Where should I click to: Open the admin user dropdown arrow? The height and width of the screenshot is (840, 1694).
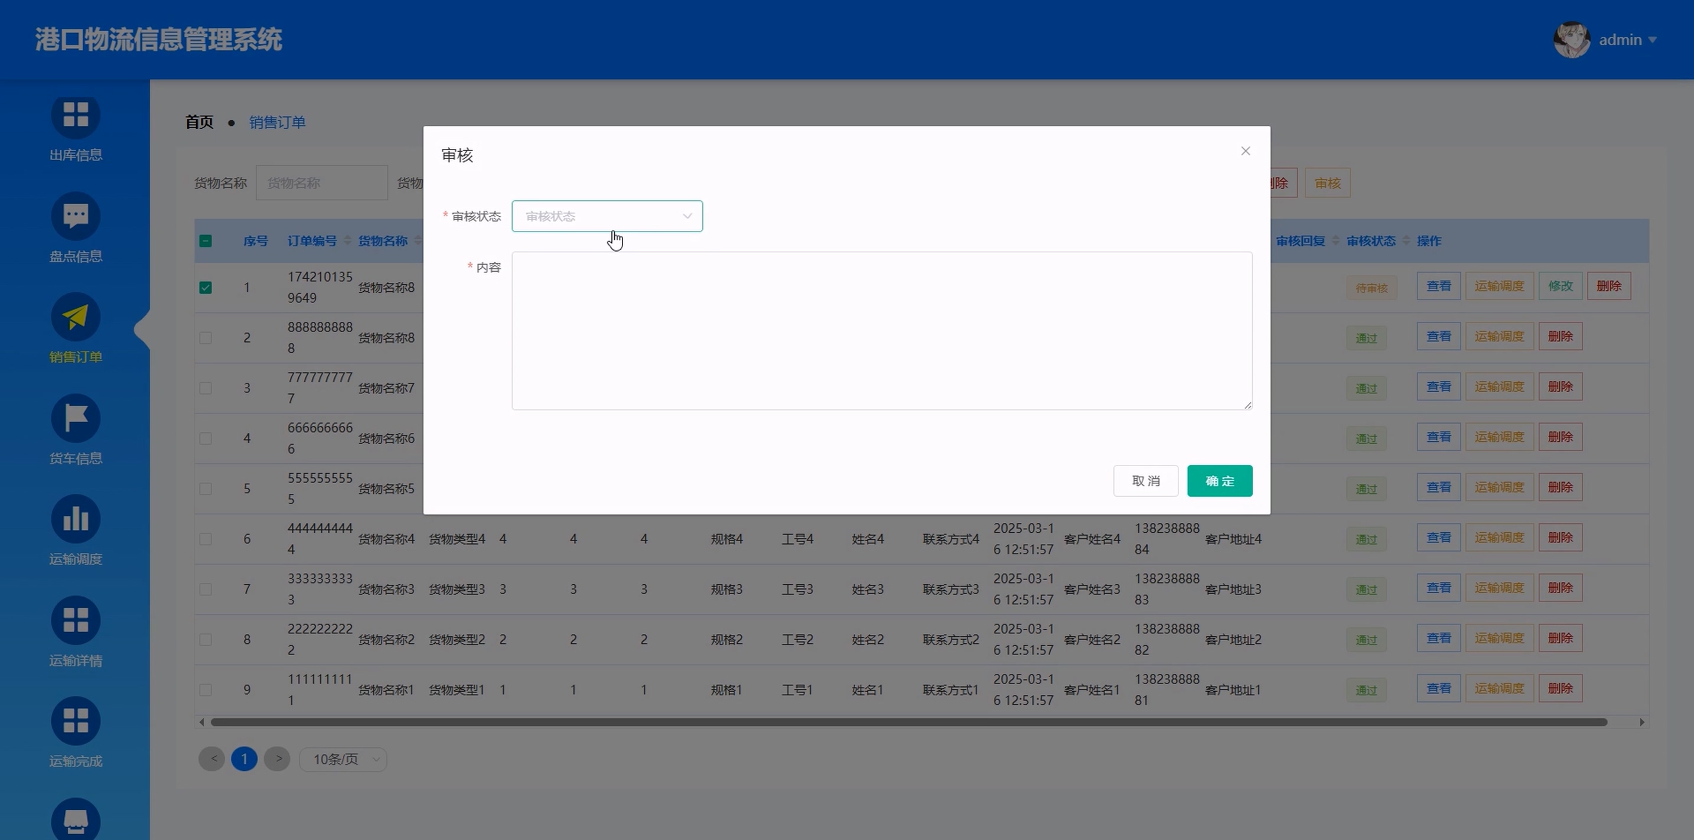(x=1653, y=40)
